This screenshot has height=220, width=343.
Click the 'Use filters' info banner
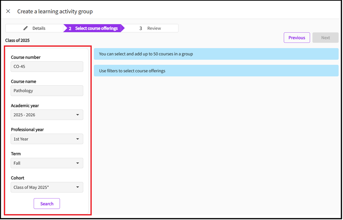[216, 71]
